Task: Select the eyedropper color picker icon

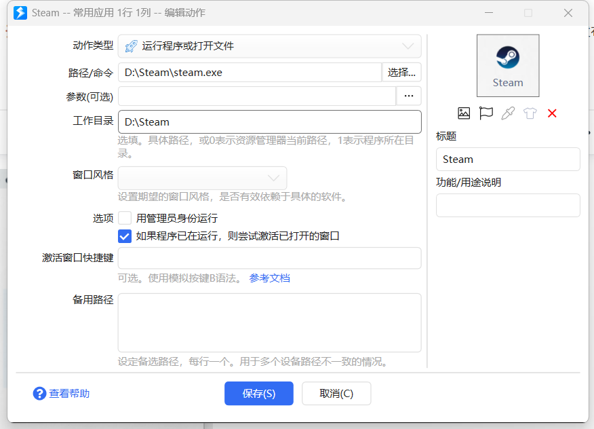Action: [x=508, y=113]
